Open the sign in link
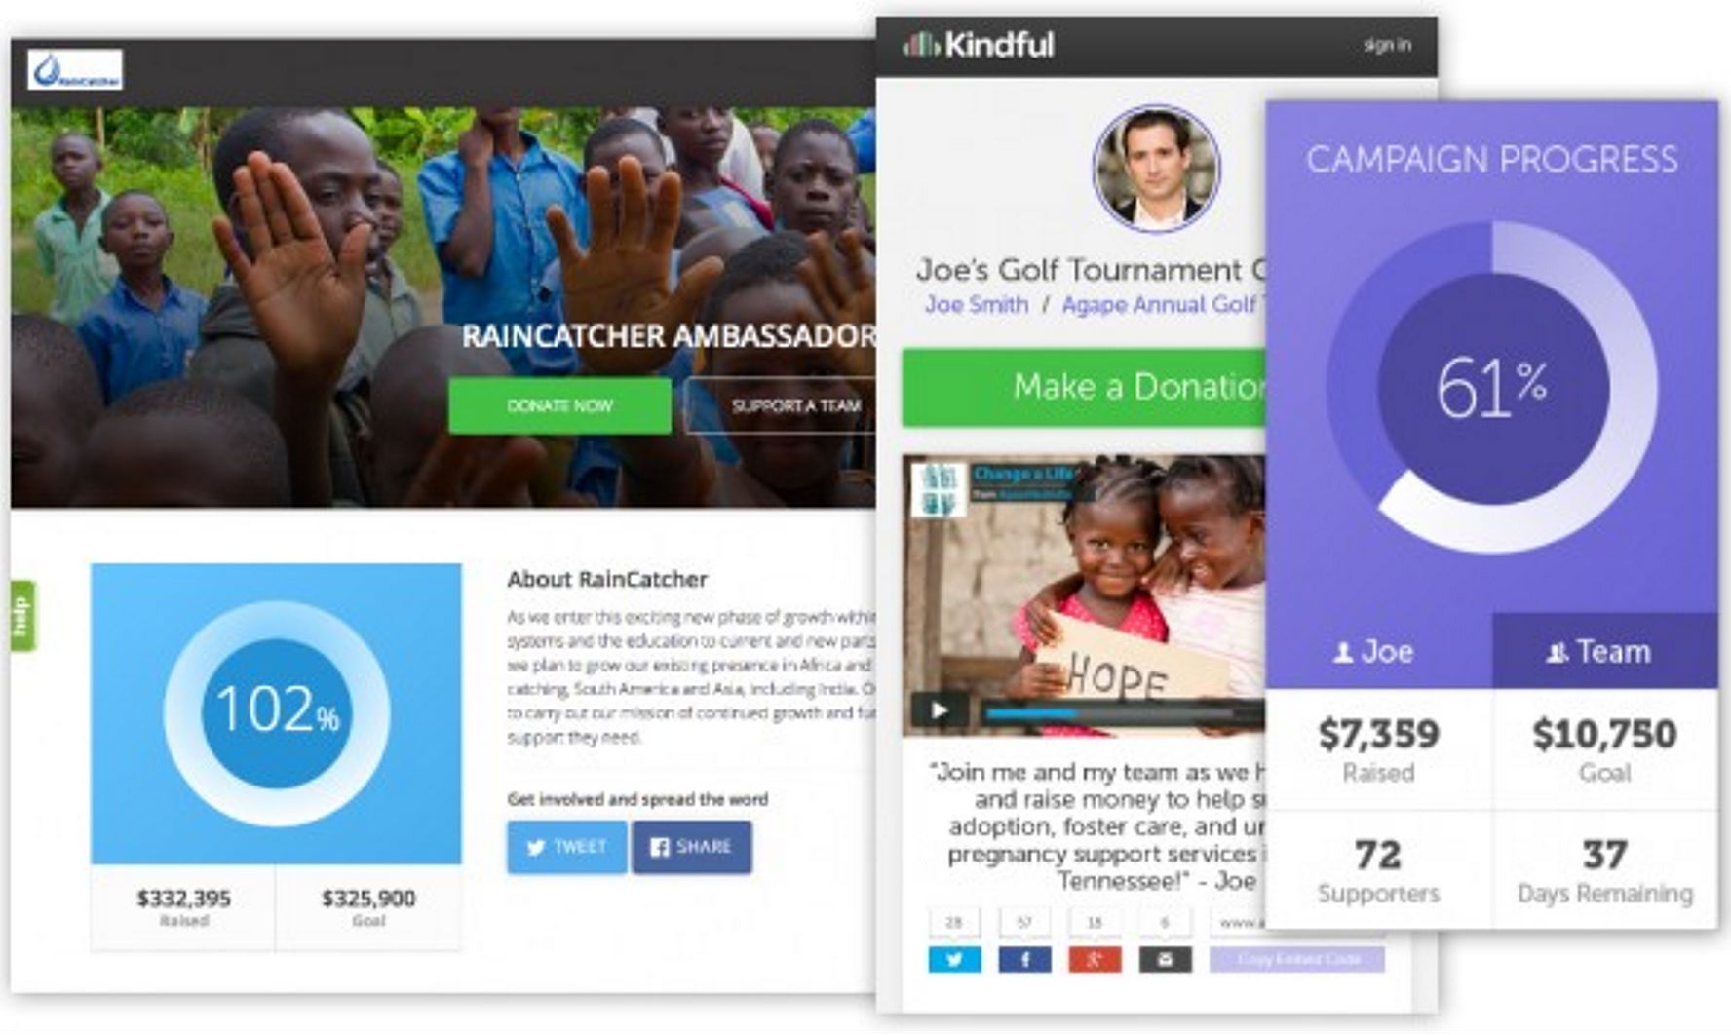Screen dimensions: 1731x1035 coord(1387,45)
